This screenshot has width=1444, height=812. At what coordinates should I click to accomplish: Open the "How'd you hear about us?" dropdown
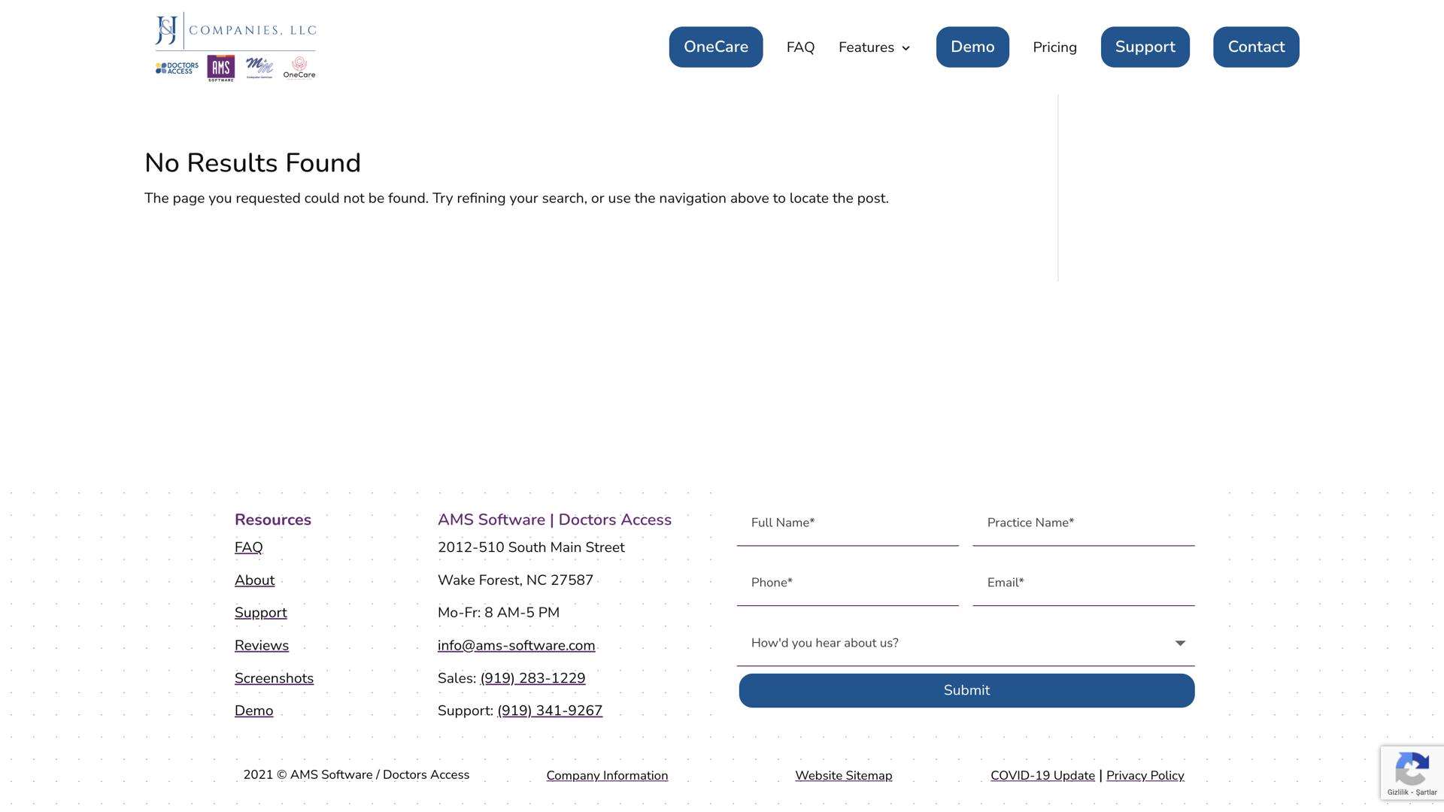[965, 643]
